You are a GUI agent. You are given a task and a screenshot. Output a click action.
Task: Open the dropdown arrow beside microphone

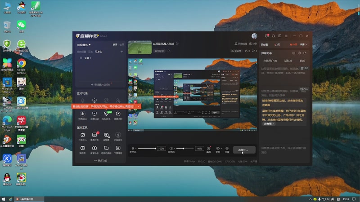[x=136, y=149]
